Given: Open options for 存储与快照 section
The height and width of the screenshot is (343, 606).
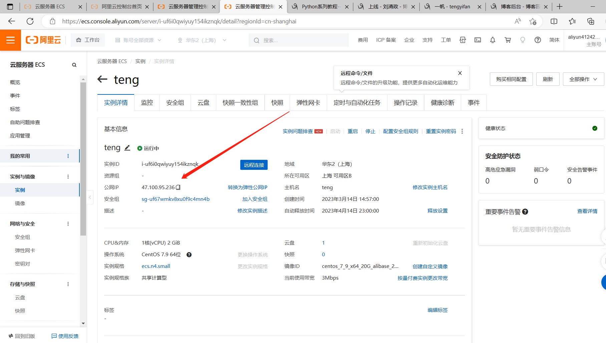Looking at the screenshot, I should point(68,284).
